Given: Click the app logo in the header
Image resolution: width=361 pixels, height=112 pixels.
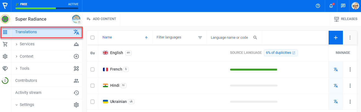Looking at the screenshot, I should coord(5,6).
